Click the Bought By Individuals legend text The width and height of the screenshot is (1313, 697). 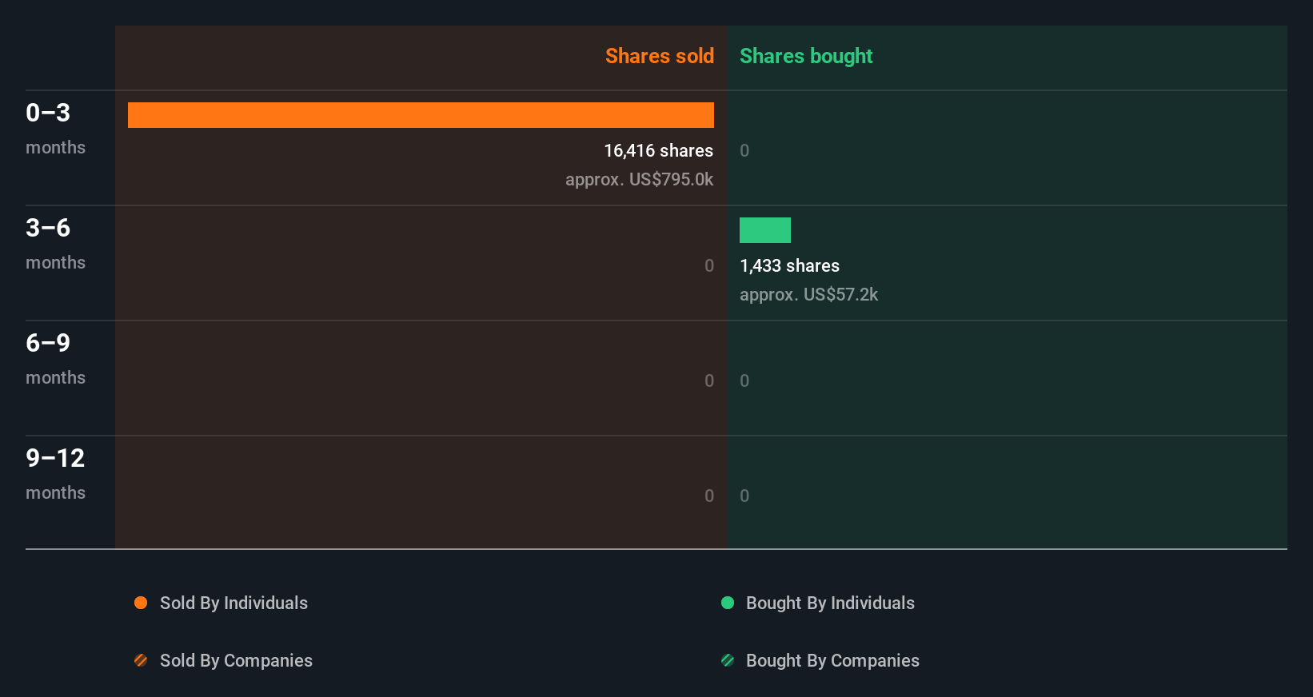point(830,603)
